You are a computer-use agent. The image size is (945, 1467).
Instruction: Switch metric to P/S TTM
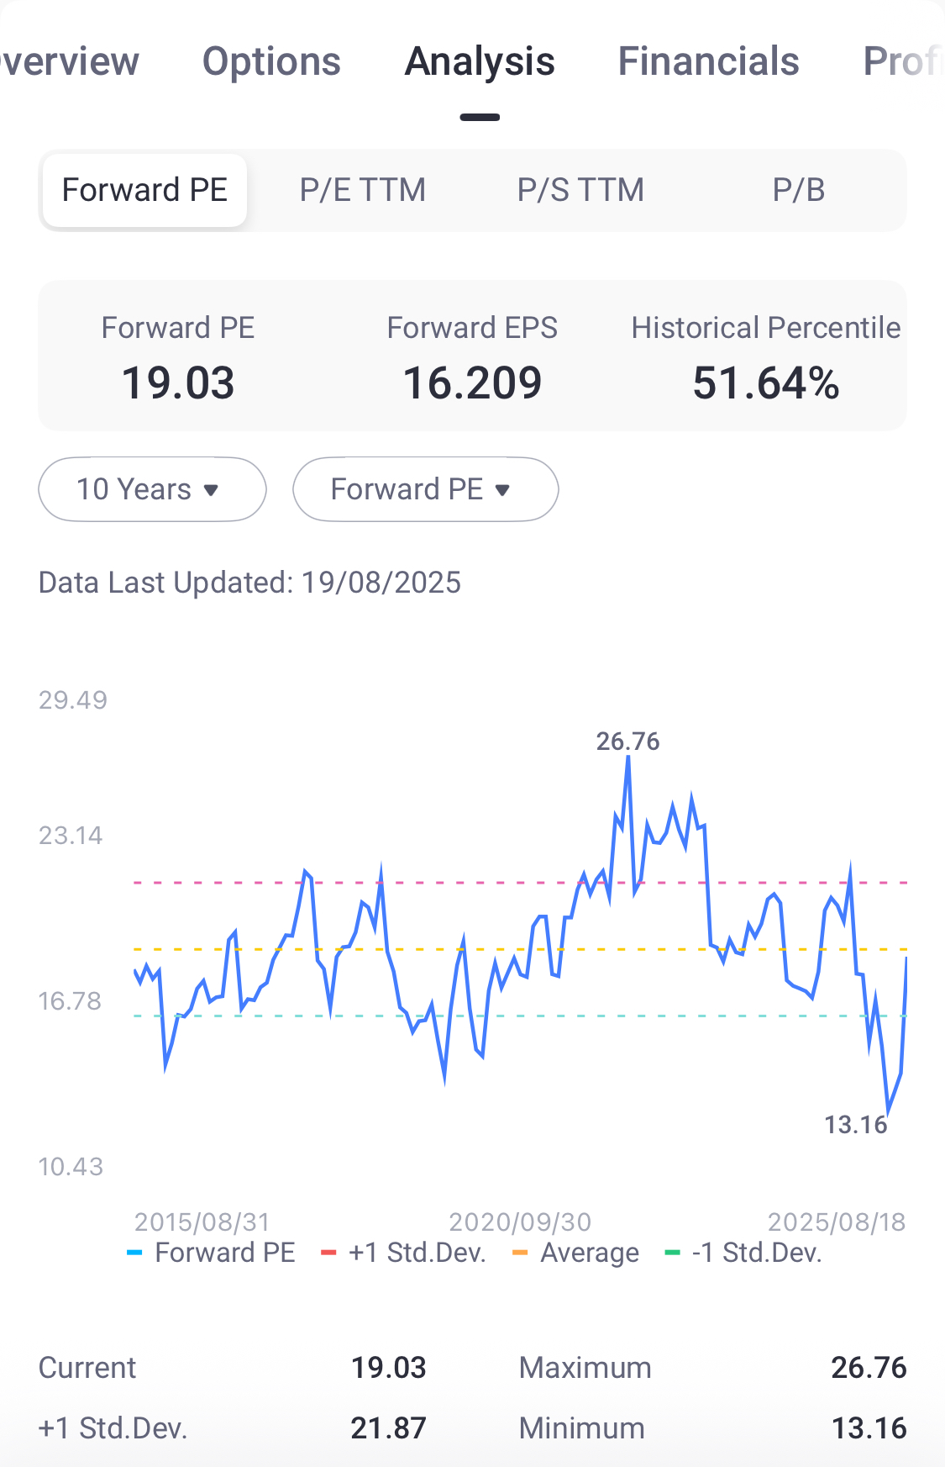pos(580,190)
